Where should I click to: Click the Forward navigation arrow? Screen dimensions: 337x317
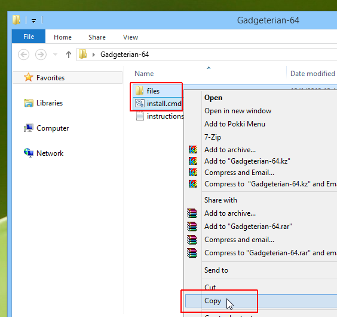click(x=41, y=55)
